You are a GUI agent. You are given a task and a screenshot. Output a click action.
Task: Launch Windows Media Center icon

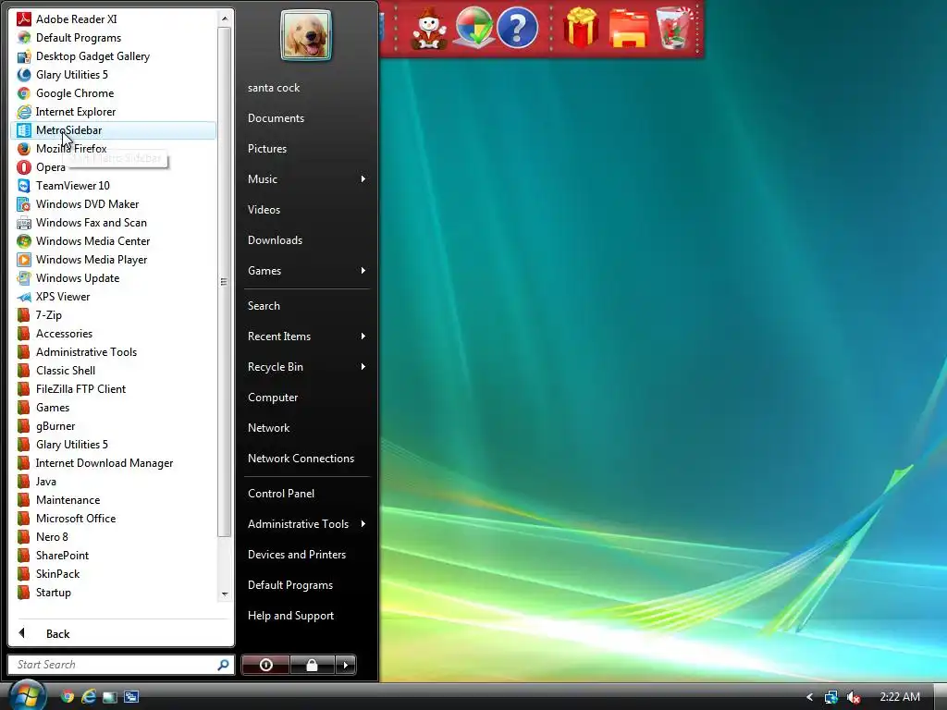tap(23, 241)
